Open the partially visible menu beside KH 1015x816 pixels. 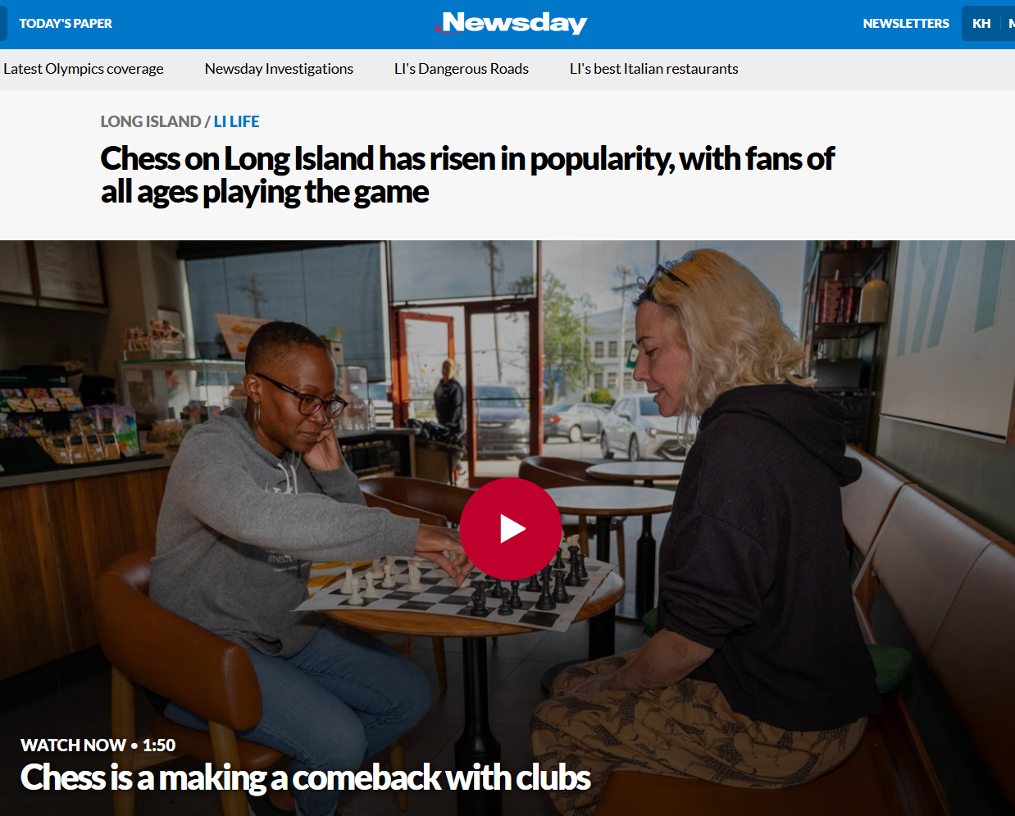point(1011,23)
